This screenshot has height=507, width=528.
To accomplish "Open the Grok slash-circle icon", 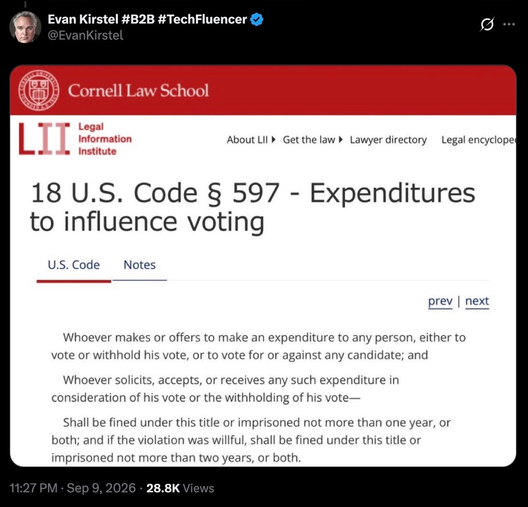I will click(487, 24).
